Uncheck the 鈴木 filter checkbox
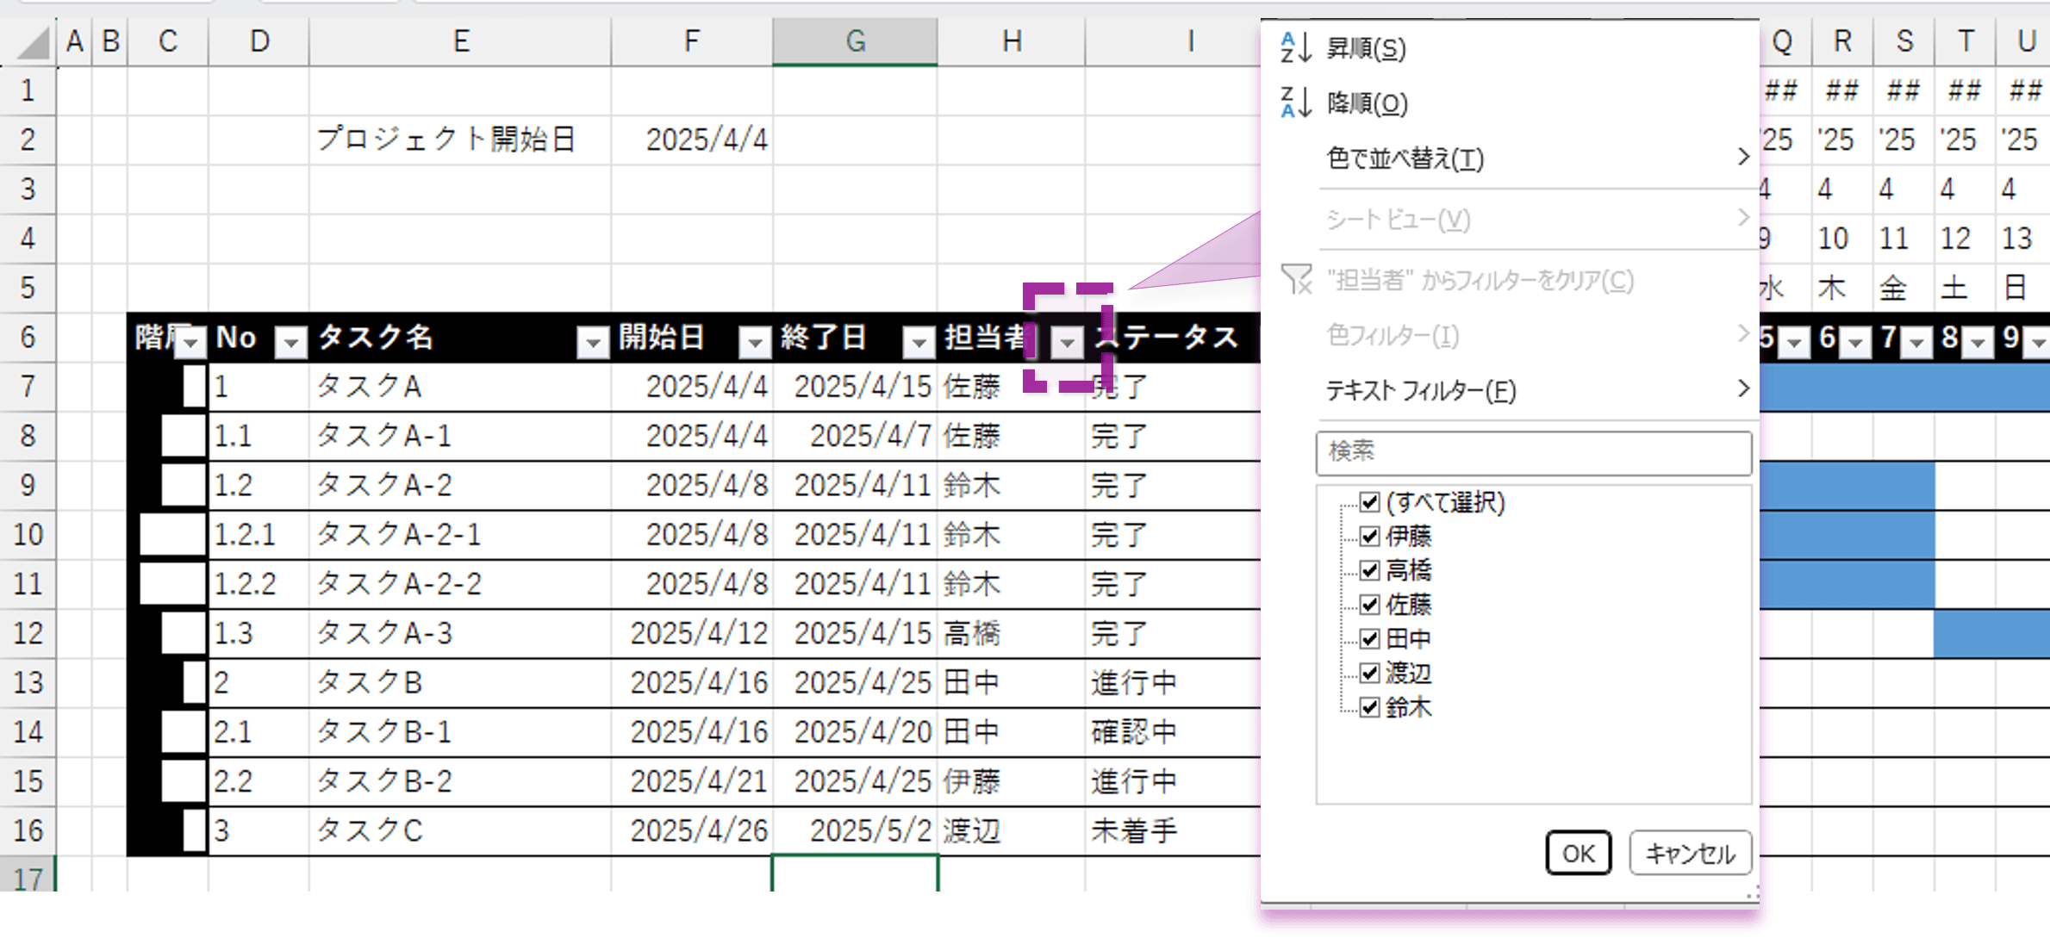 [1369, 707]
